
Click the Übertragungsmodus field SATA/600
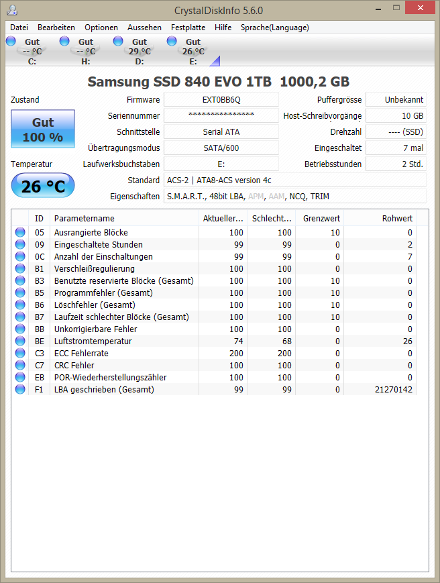point(221,148)
